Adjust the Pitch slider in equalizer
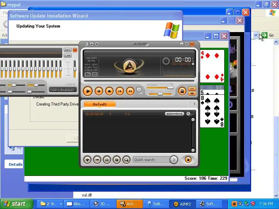The image size is (279, 209). (x=36, y=85)
